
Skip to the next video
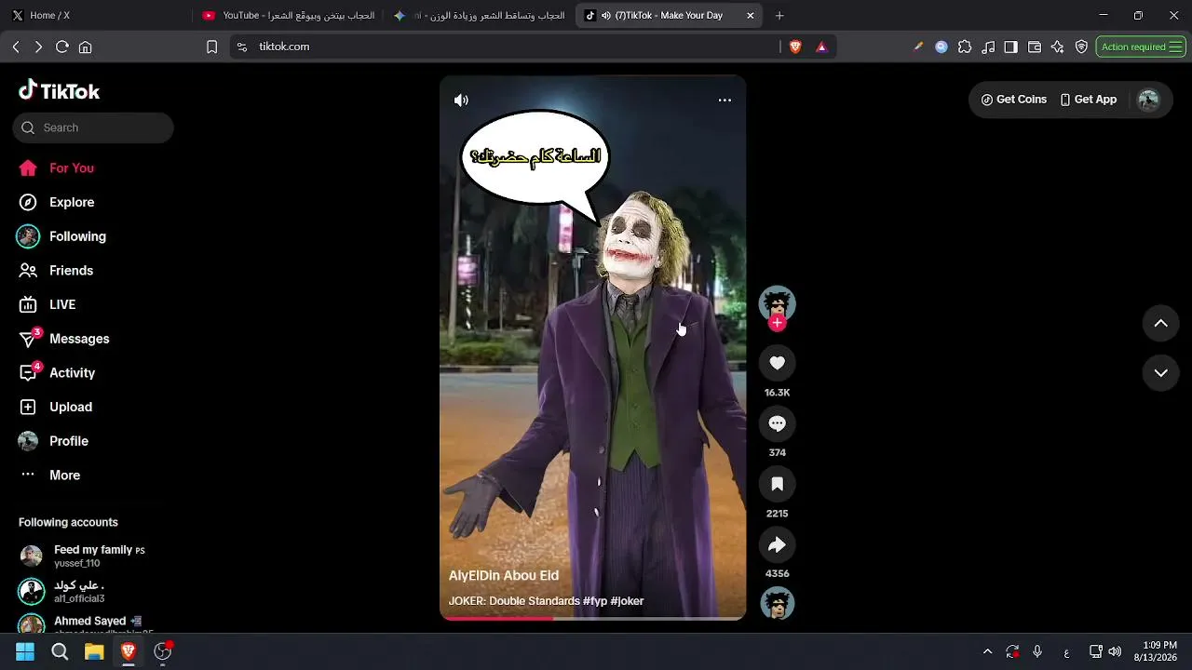(x=1161, y=373)
